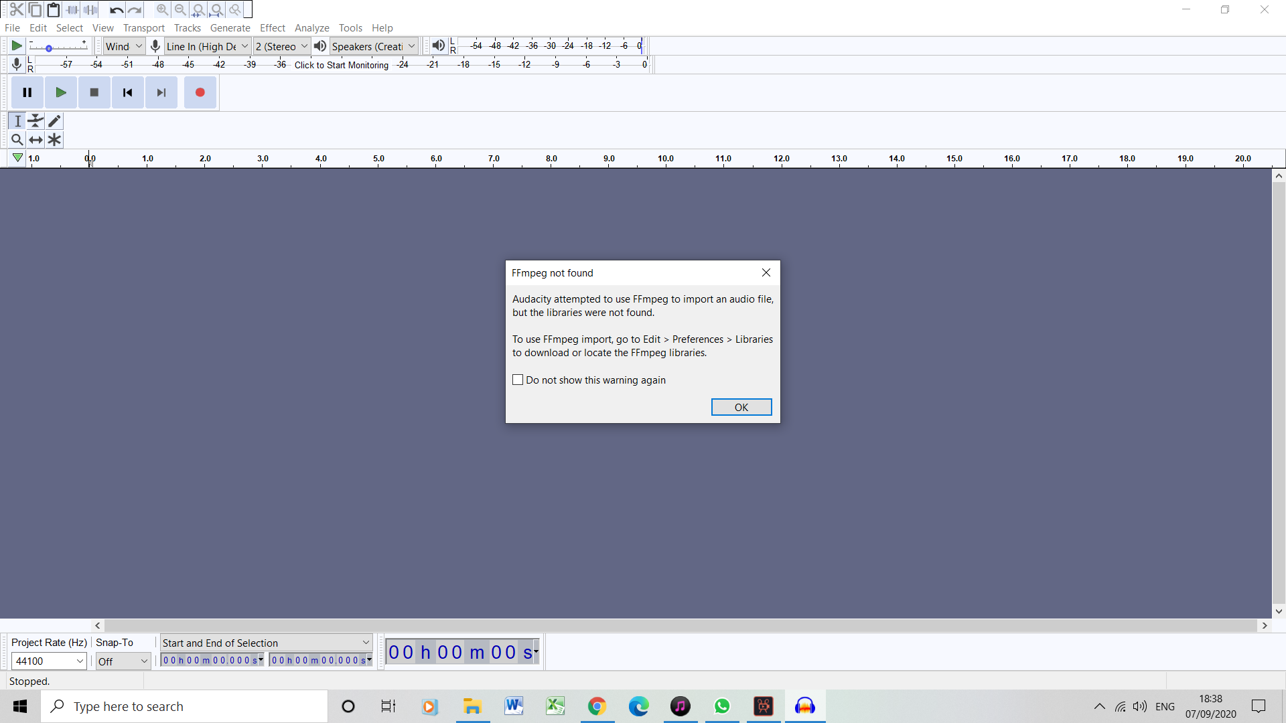Open the File menu
Image resolution: width=1286 pixels, height=723 pixels.
12,27
